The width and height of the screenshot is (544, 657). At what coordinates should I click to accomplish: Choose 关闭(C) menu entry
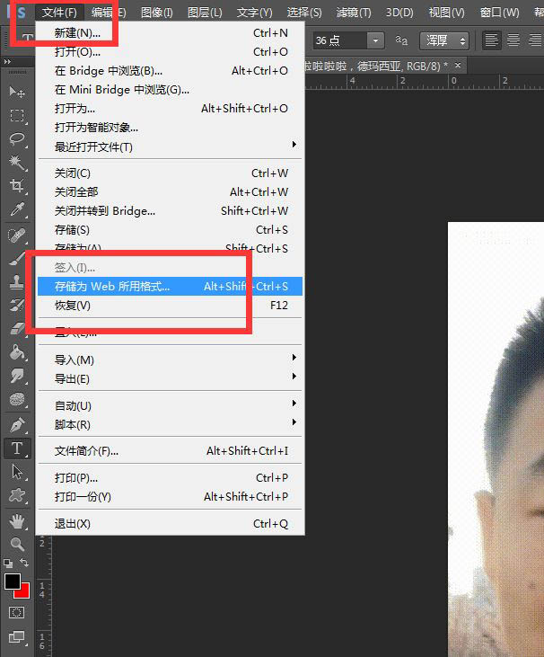[171, 173]
